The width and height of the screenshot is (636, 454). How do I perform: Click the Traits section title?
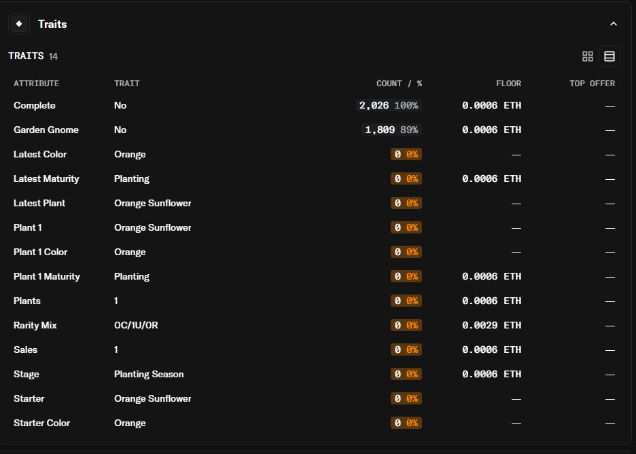click(52, 24)
